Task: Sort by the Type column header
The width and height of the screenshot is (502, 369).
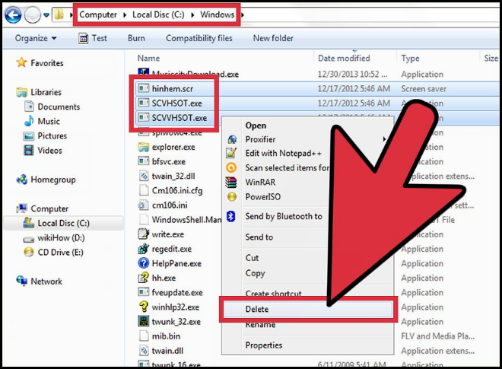Action: pos(410,59)
